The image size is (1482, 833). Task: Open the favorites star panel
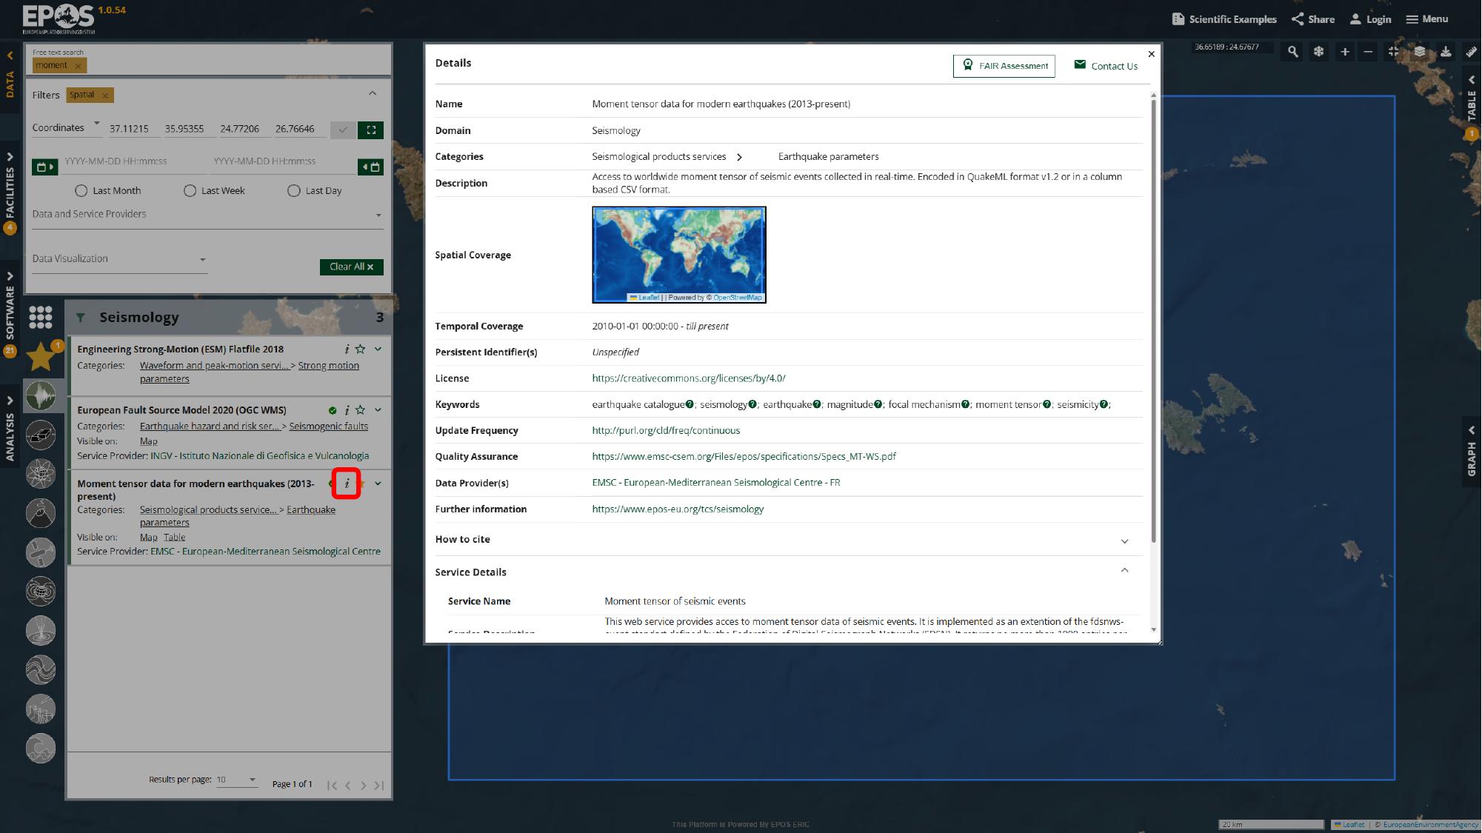(41, 356)
